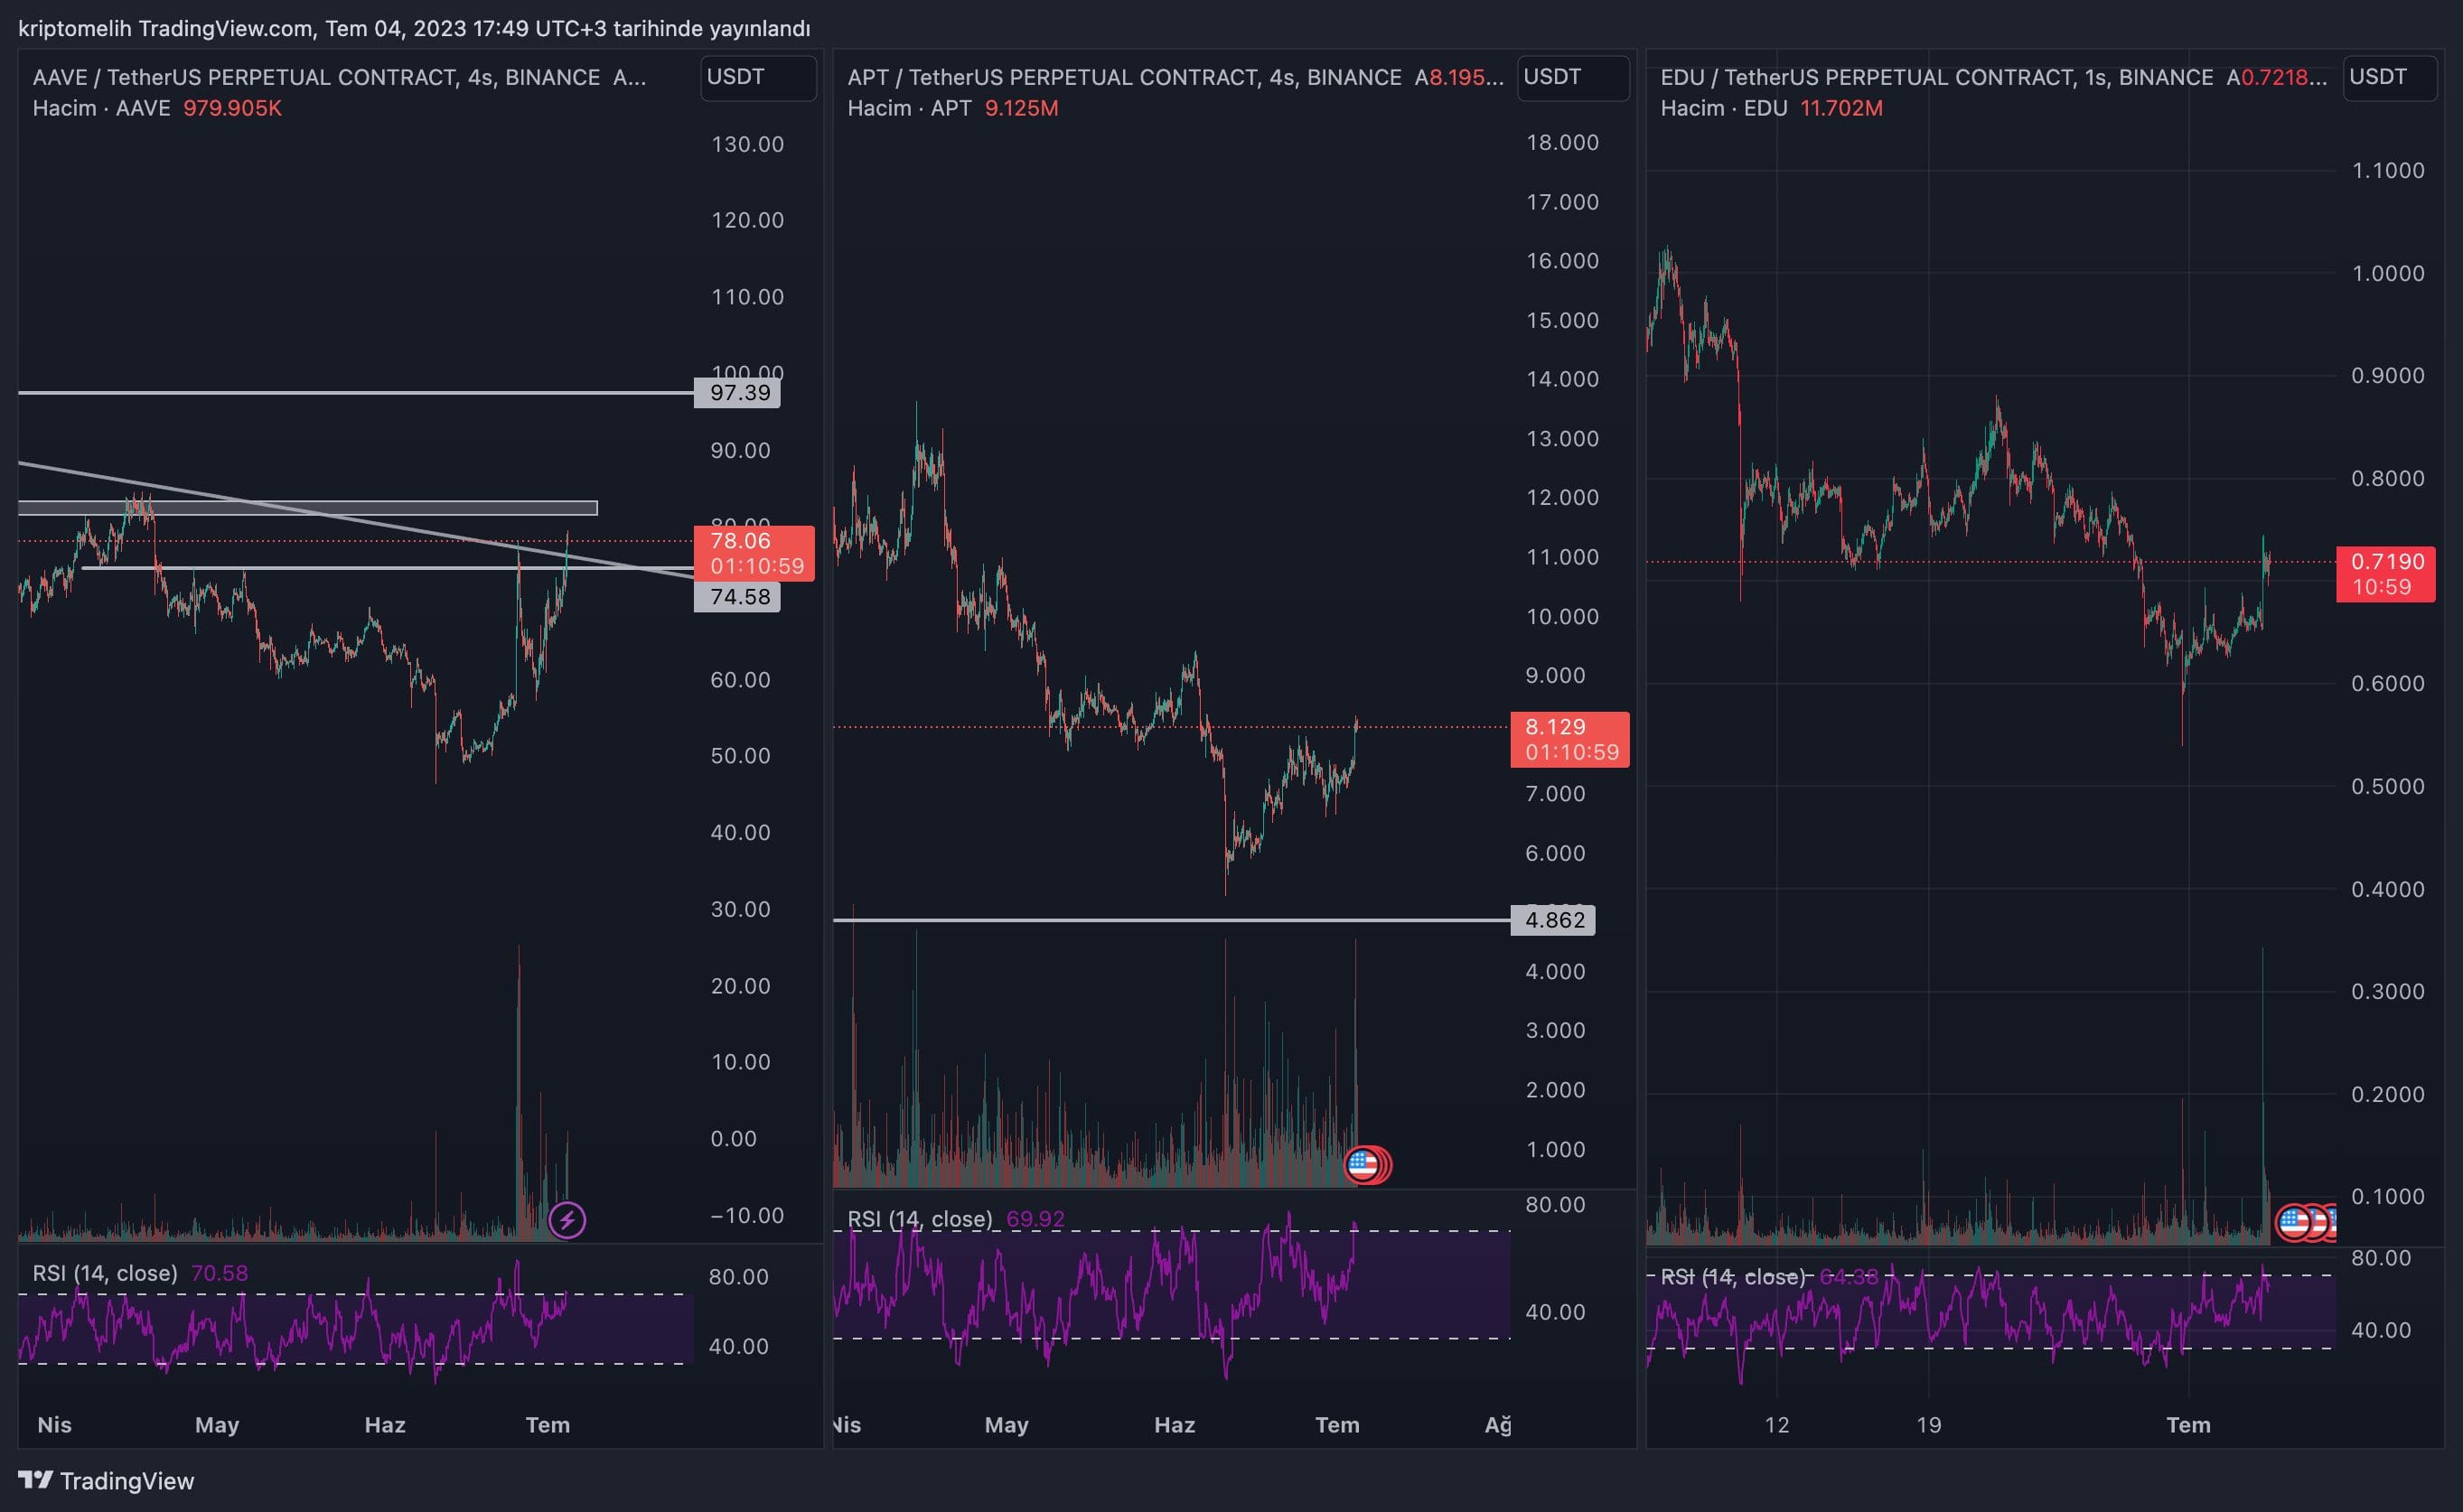Select the white horizontal line at 4.862 on APT chart
2463x1512 pixels.
point(1171,920)
